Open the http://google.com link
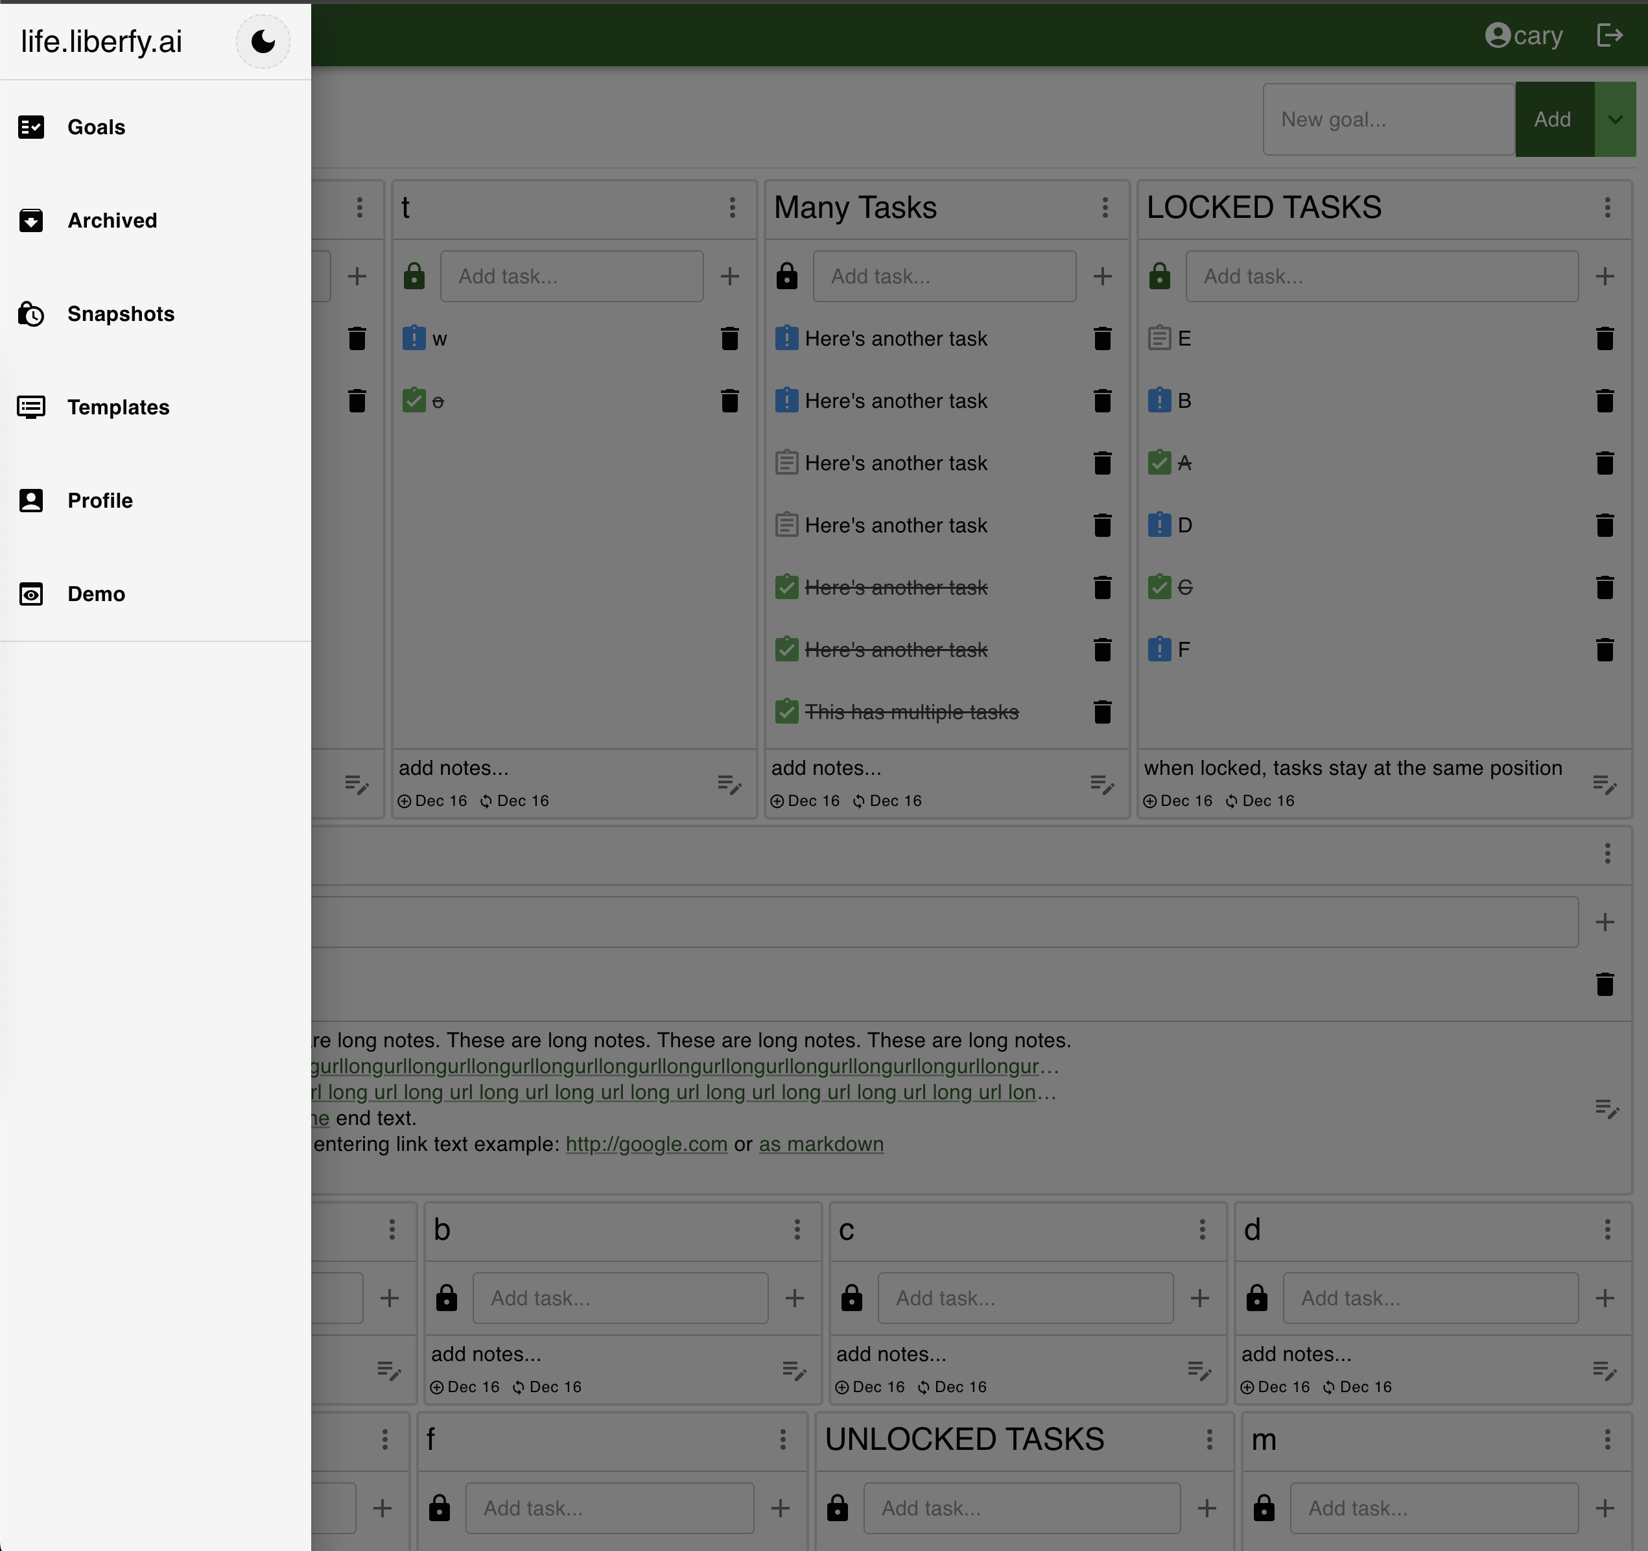 click(646, 1144)
